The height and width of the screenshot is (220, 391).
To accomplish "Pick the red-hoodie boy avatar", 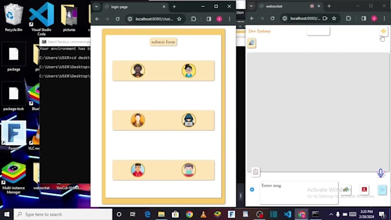I will tap(137, 170).
